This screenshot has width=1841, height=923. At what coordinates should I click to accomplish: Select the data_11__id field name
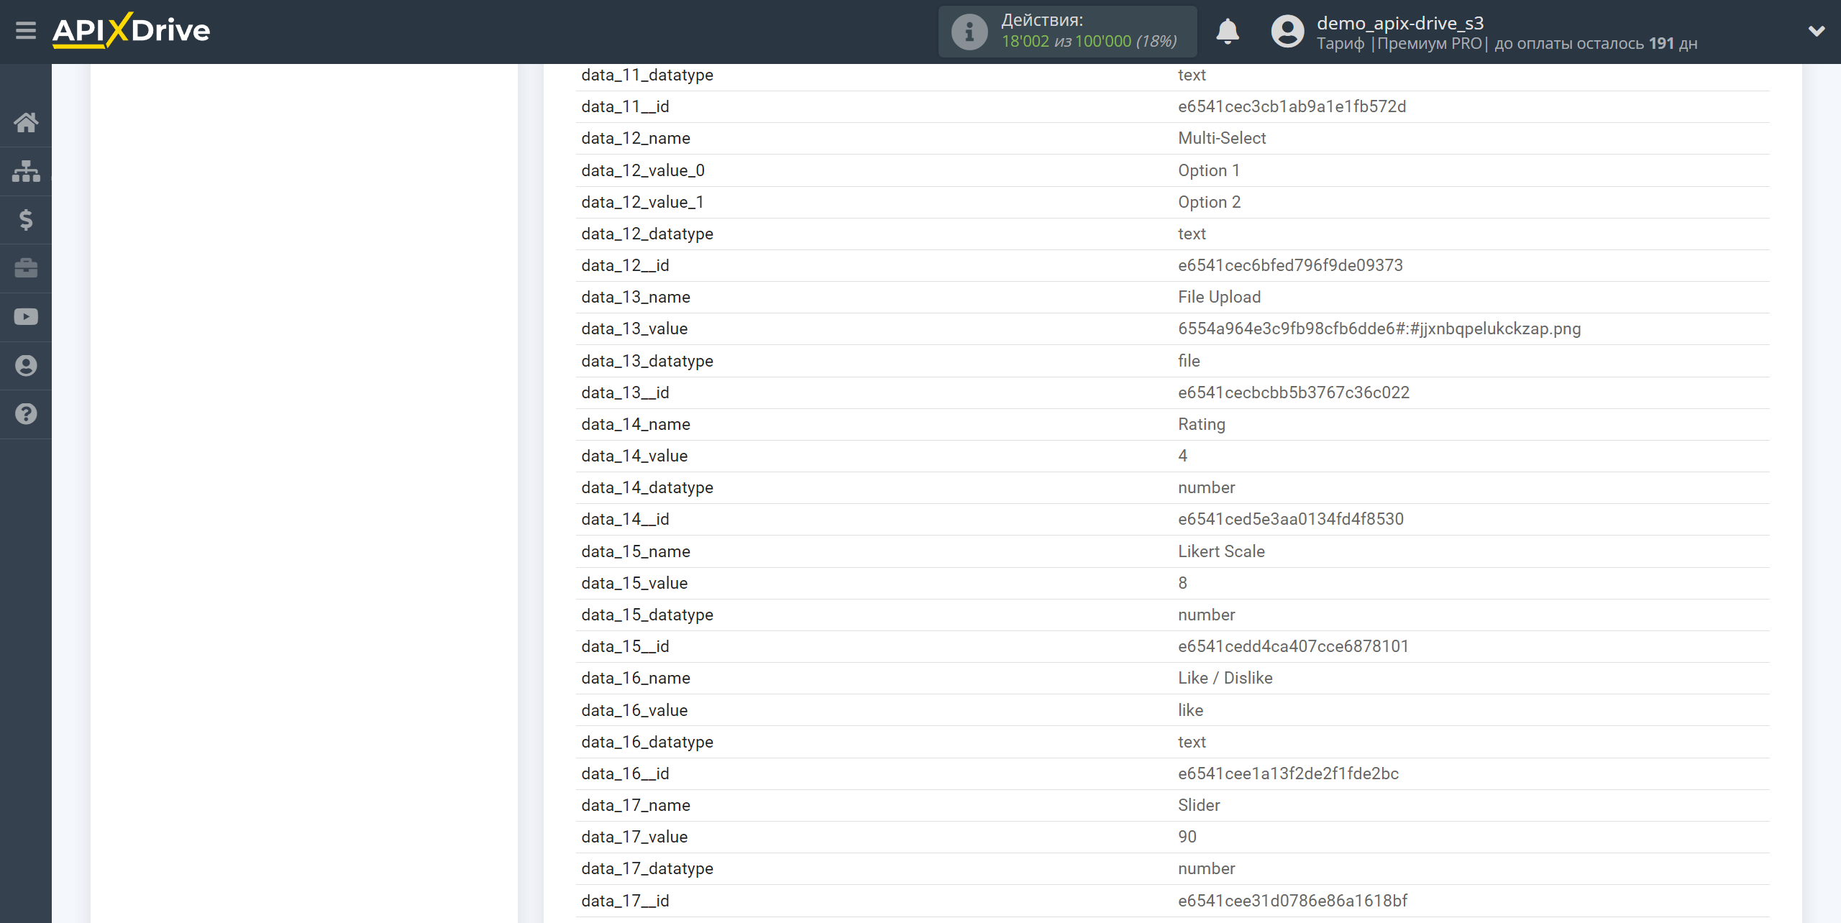[x=625, y=106]
